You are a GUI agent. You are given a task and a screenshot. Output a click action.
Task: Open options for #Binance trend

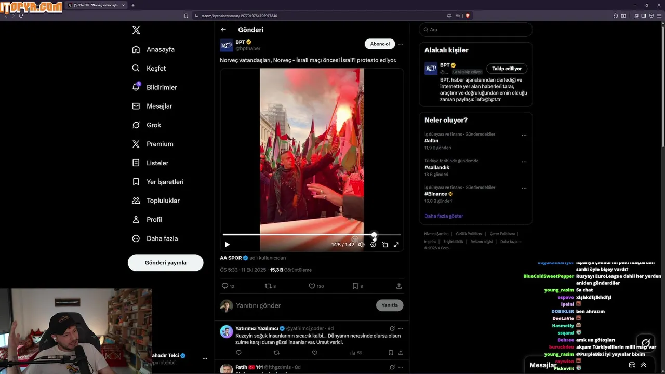coord(524,188)
